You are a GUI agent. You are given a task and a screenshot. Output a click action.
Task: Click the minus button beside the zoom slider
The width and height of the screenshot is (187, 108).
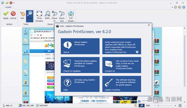pos(155,105)
